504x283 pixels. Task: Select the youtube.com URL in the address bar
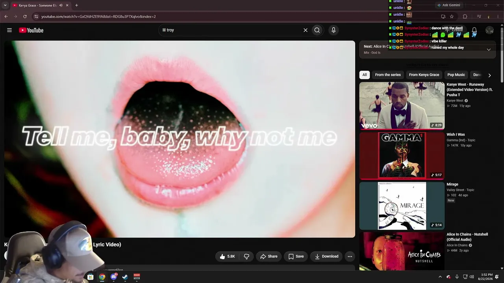(98, 17)
